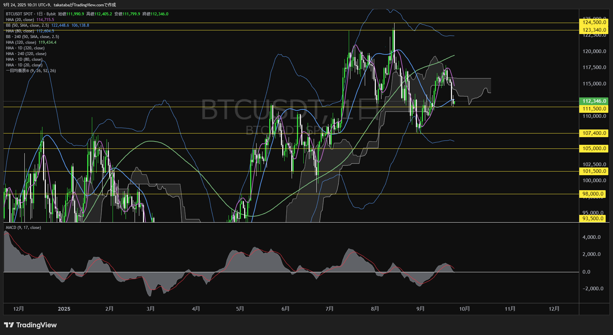Select the 110,000.0 price axis value
The image size is (613, 335).
click(594, 116)
